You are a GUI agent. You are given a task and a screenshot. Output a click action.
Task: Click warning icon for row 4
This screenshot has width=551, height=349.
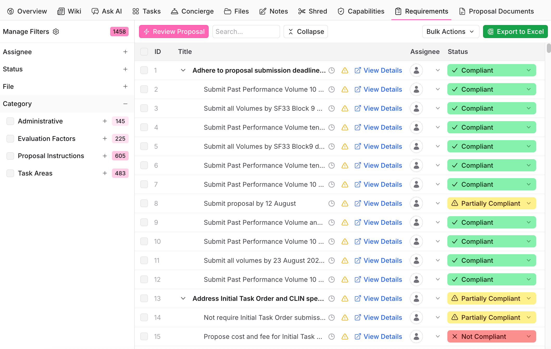(x=345, y=127)
